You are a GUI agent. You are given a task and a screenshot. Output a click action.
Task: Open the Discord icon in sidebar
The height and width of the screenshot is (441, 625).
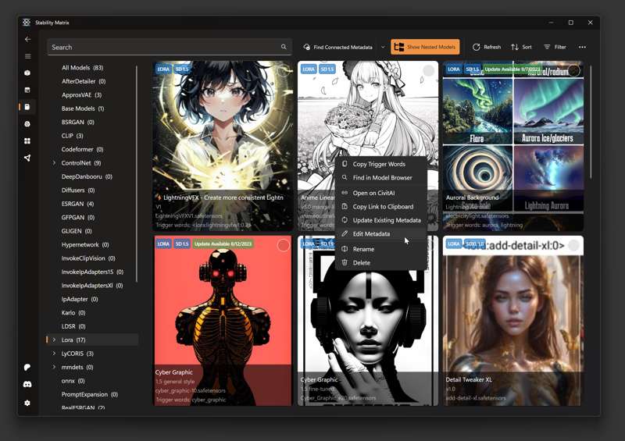[27, 384]
